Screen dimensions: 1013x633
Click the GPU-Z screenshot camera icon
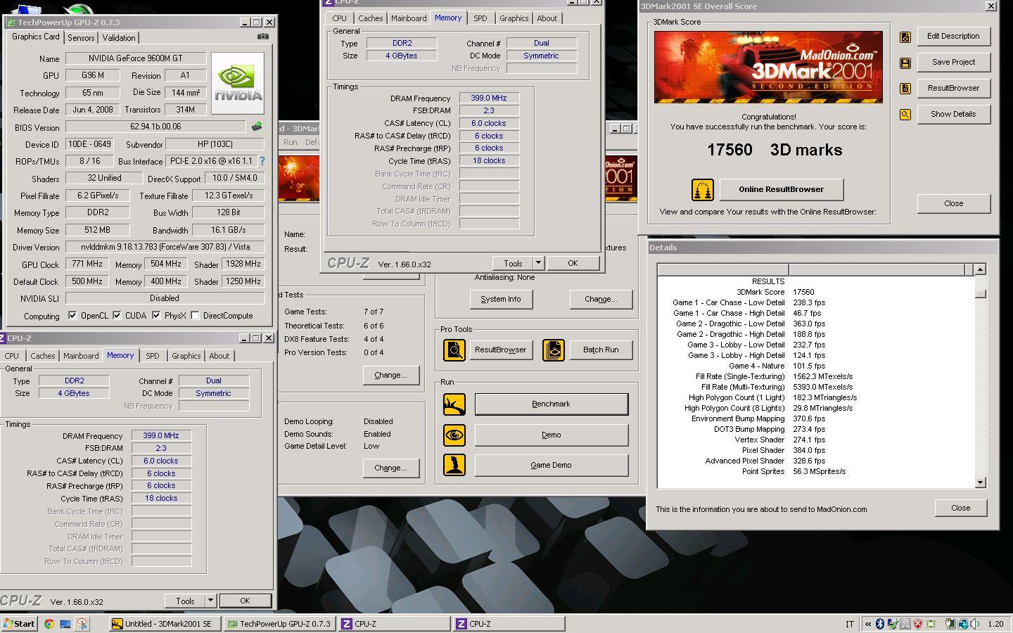click(x=262, y=37)
